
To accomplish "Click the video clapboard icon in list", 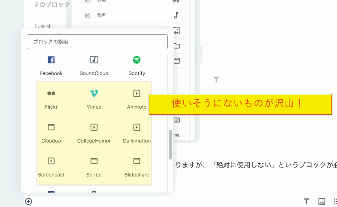I will coord(177,61).
